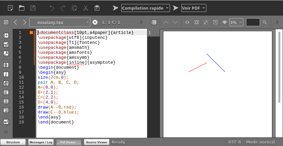Insert a ref reference
The height and width of the screenshot is (146, 283).
(6, 44)
